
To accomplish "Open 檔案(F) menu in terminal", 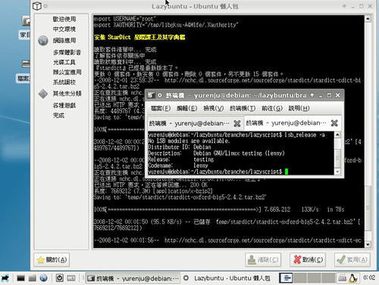I will (x=161, y=108).
